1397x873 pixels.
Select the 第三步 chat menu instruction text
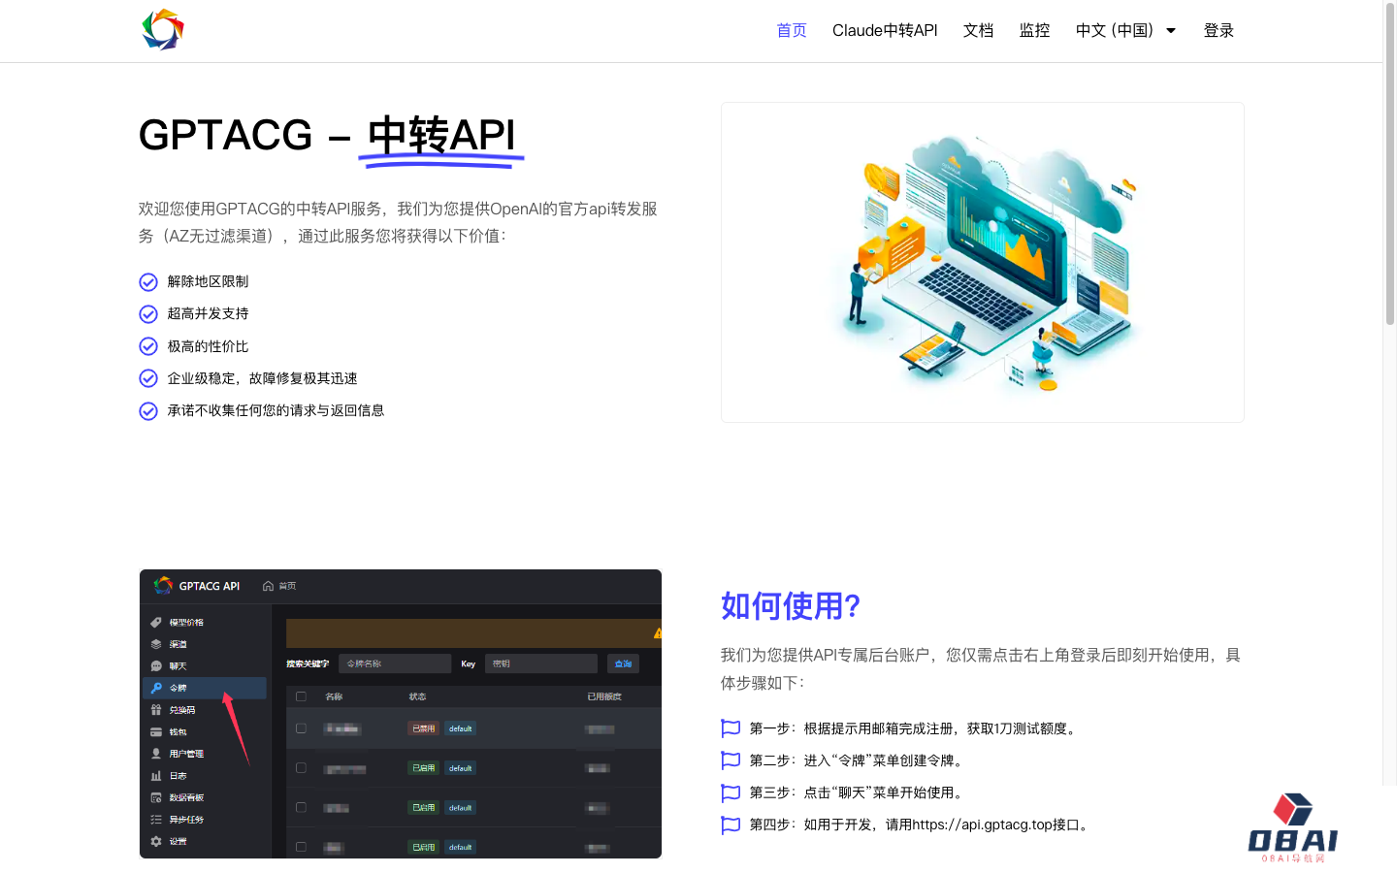859,792
